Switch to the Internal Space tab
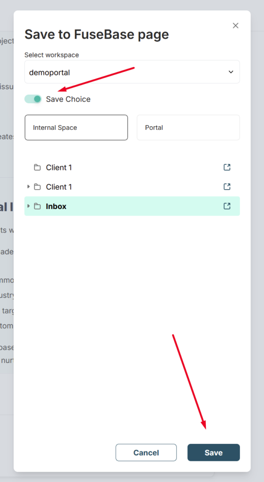This screenshot has width=264, height=482. tap(77, 128)
